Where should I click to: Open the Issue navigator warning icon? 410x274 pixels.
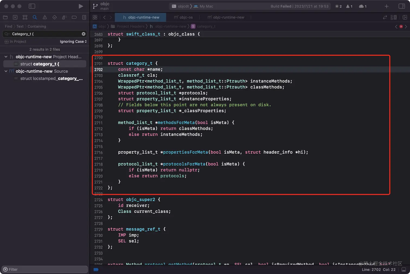tap(45, 17)
